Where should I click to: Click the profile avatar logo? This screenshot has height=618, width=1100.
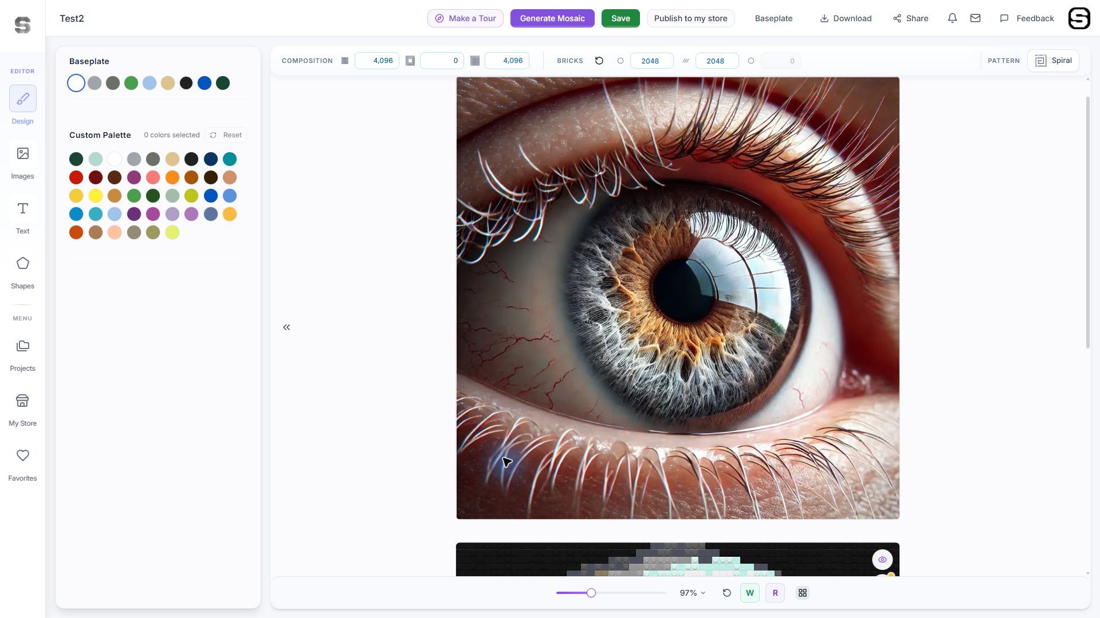(1079, 18)
